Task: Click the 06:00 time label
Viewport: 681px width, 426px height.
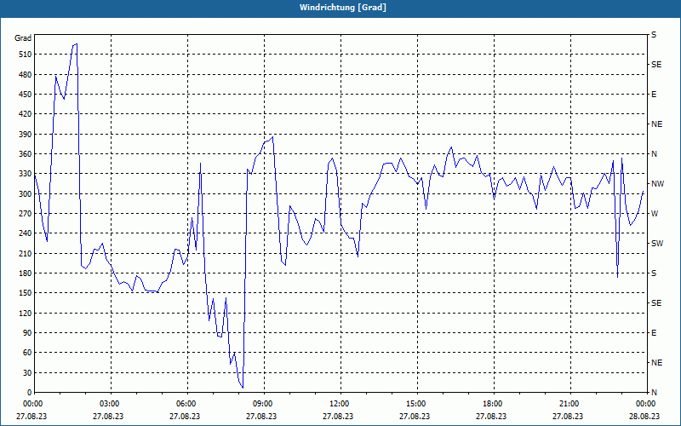Action: (x=186, y=403)
